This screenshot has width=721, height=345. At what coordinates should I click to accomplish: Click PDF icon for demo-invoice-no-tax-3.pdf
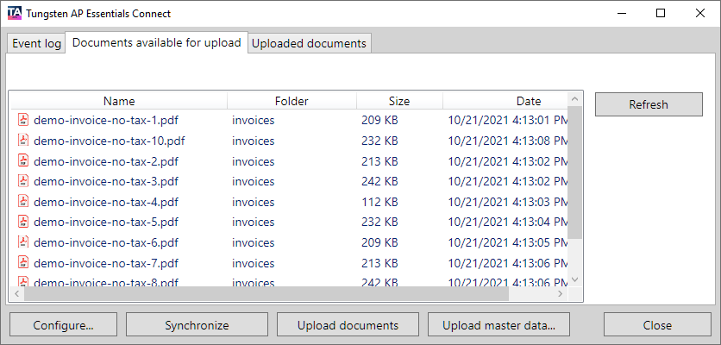(x=23, y=181)
